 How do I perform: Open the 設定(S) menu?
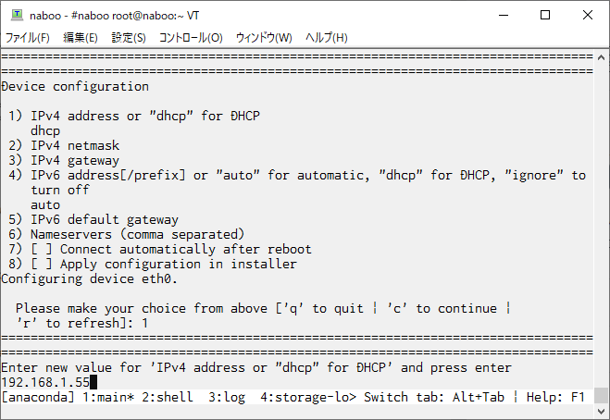[x=129, y=38]
